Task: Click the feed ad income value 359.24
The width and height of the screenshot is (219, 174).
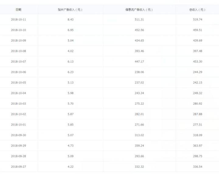Action: pos(139,146)
